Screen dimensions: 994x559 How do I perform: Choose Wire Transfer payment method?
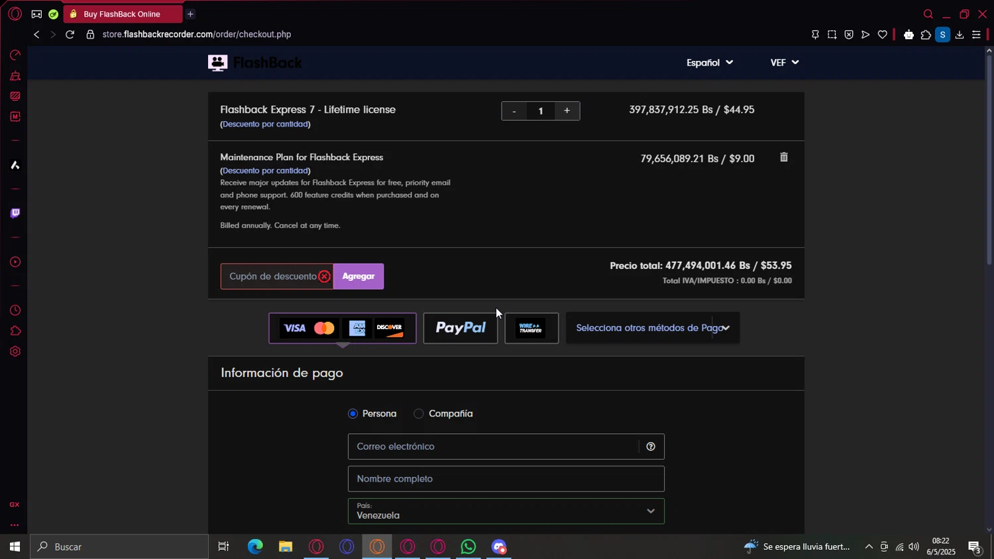click(x=531, y=328)
